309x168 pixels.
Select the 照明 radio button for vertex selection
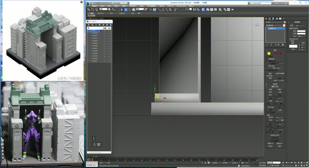(x=290, y=43)
